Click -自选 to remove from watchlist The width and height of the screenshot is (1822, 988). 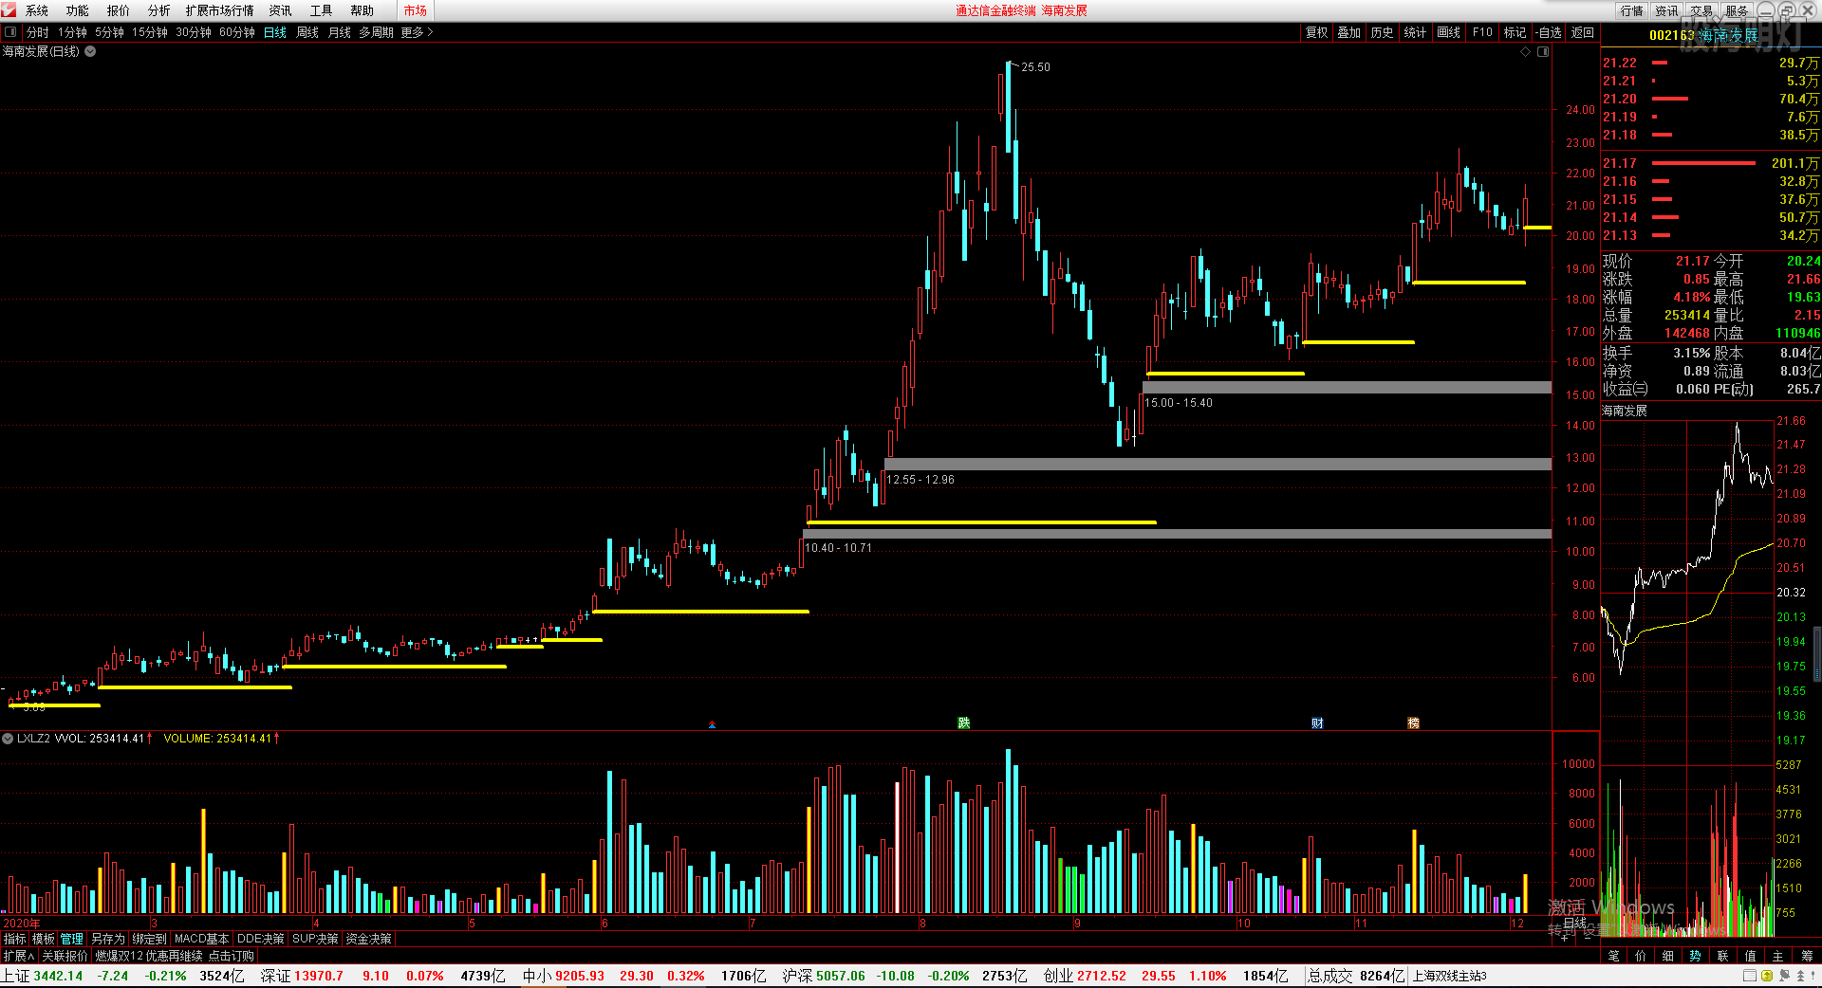1549,32
